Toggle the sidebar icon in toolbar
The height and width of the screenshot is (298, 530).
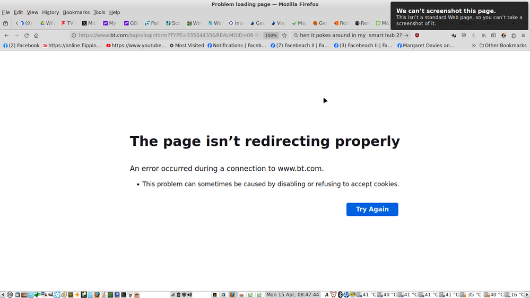click(493, 35)
